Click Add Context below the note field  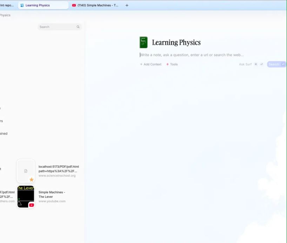click(151, 64)
